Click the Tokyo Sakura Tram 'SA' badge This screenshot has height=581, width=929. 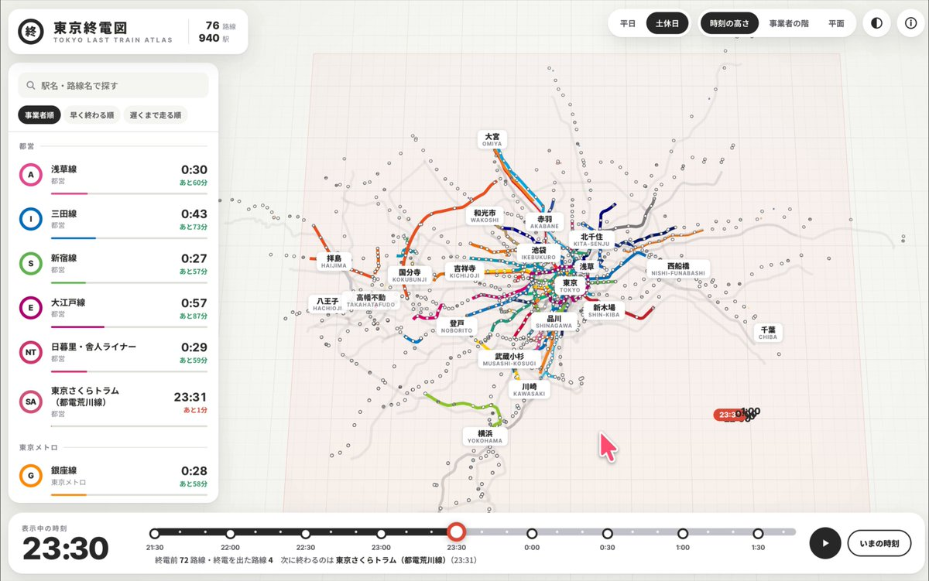tap(31, 402)
